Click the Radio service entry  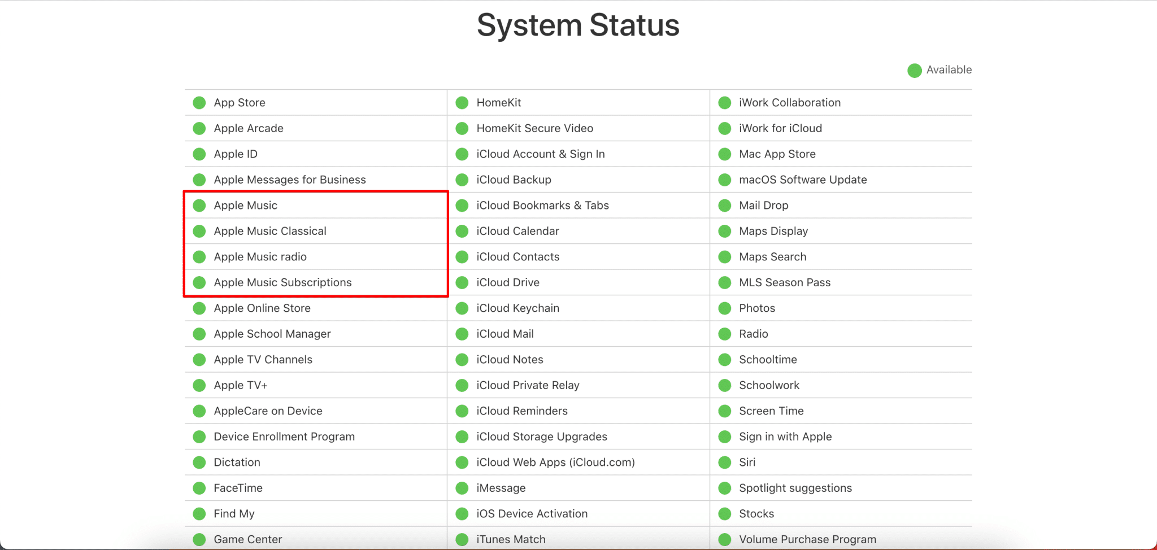841,334
